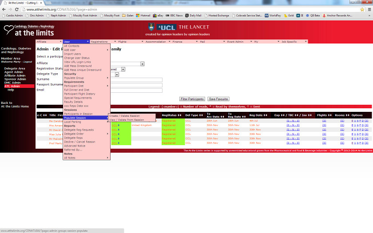This screenshot has height=233, width=373.
Task: Open the BBC News bookmark
Action: tap(174, 16)
